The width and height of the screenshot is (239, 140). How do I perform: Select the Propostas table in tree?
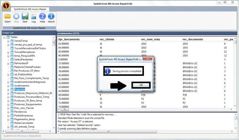19,90
